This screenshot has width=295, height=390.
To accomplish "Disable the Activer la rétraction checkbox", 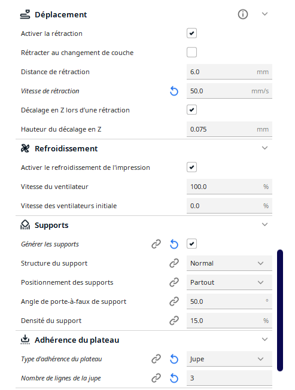I will point(191,33).
